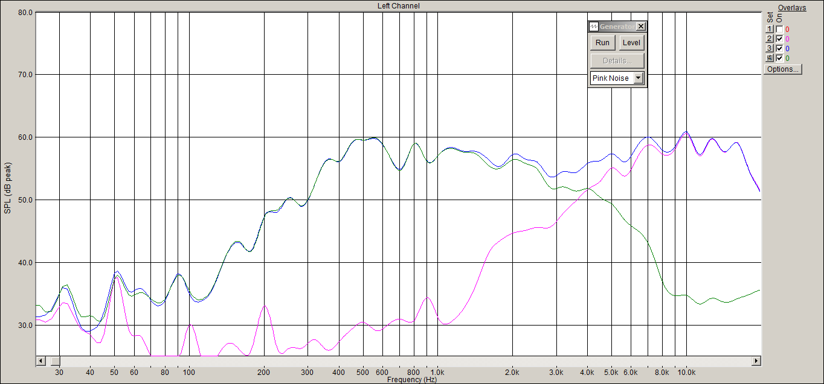
Task: Click the 80.0 SPL axis value
Action: pyautogui.click(x=25, y=12)
